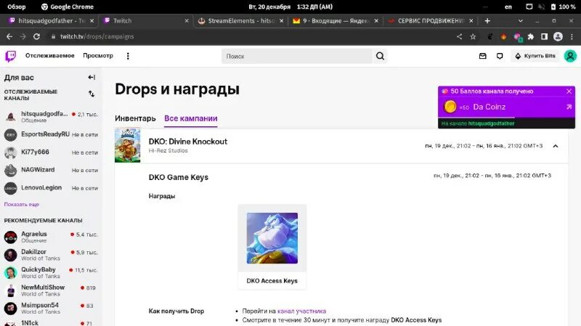Open the Ki77y666 channel
581x326 pixels.
pyautogui.click(x=51, y=152)
